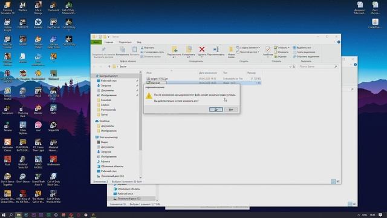Open Загрузки under Быстрый доступ

click(106, 85)
